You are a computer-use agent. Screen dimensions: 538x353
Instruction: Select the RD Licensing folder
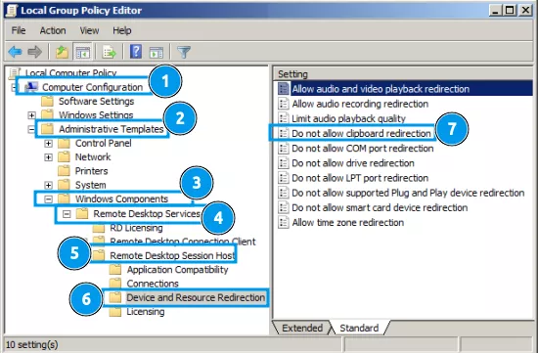136,228
